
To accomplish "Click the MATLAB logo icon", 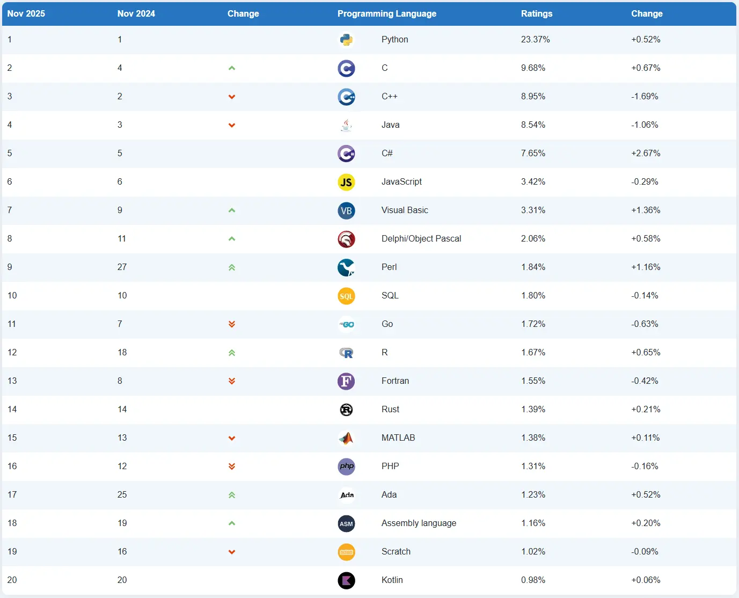I will click(x=346, y=438).
